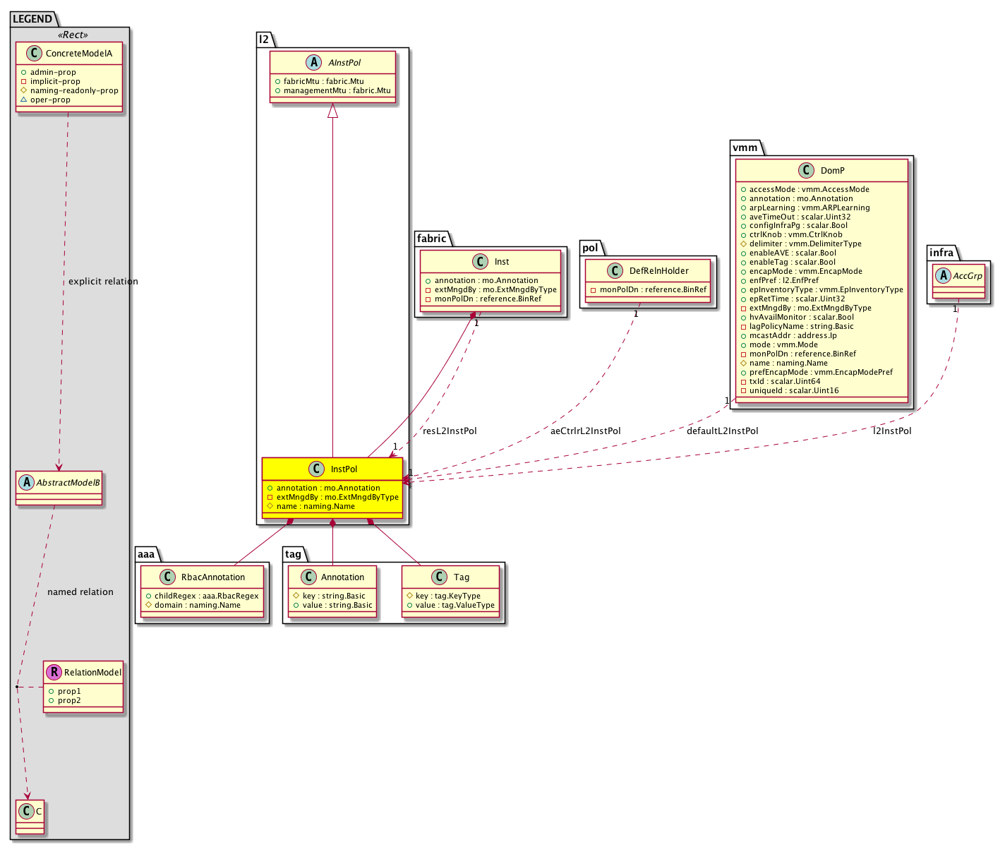Click the defaultL2InstPol relation label
The height and width of the screenshot is (847, 1005).
pos(722,431)
